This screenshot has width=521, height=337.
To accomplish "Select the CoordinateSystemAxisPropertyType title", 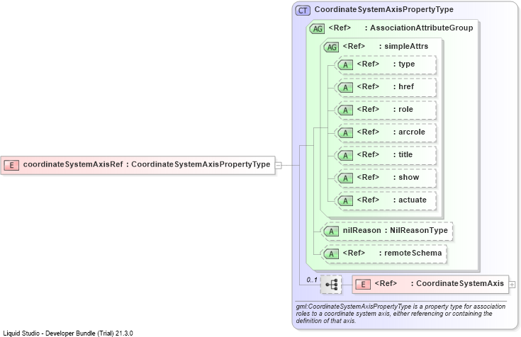I will [x=383, y=10].
